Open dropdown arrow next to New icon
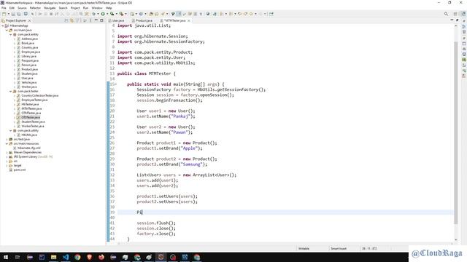This screenshot has height=262, width=467. 8,14
